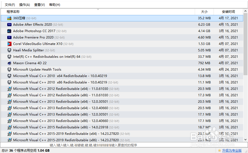This screenshot has width=248, height=153.
Task: Click the Maxon Cinema 4D 22 icon
Action: [x=9, y=63]
